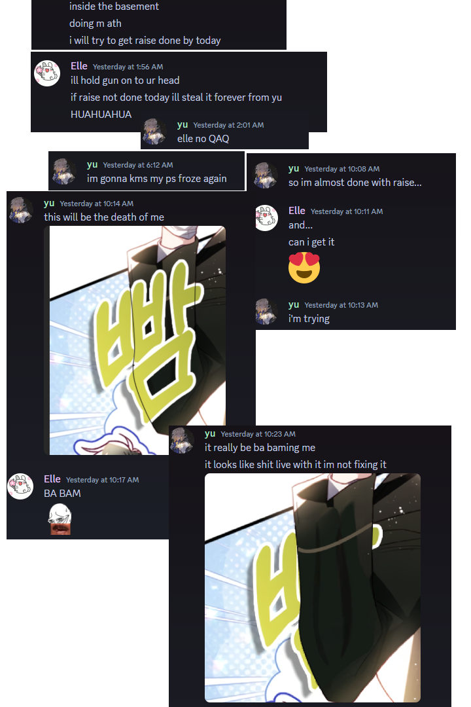Click the troll face emote under 'BA BAM'
The height and width of the screenshot is (707, 471).
(x=60, y=519)
